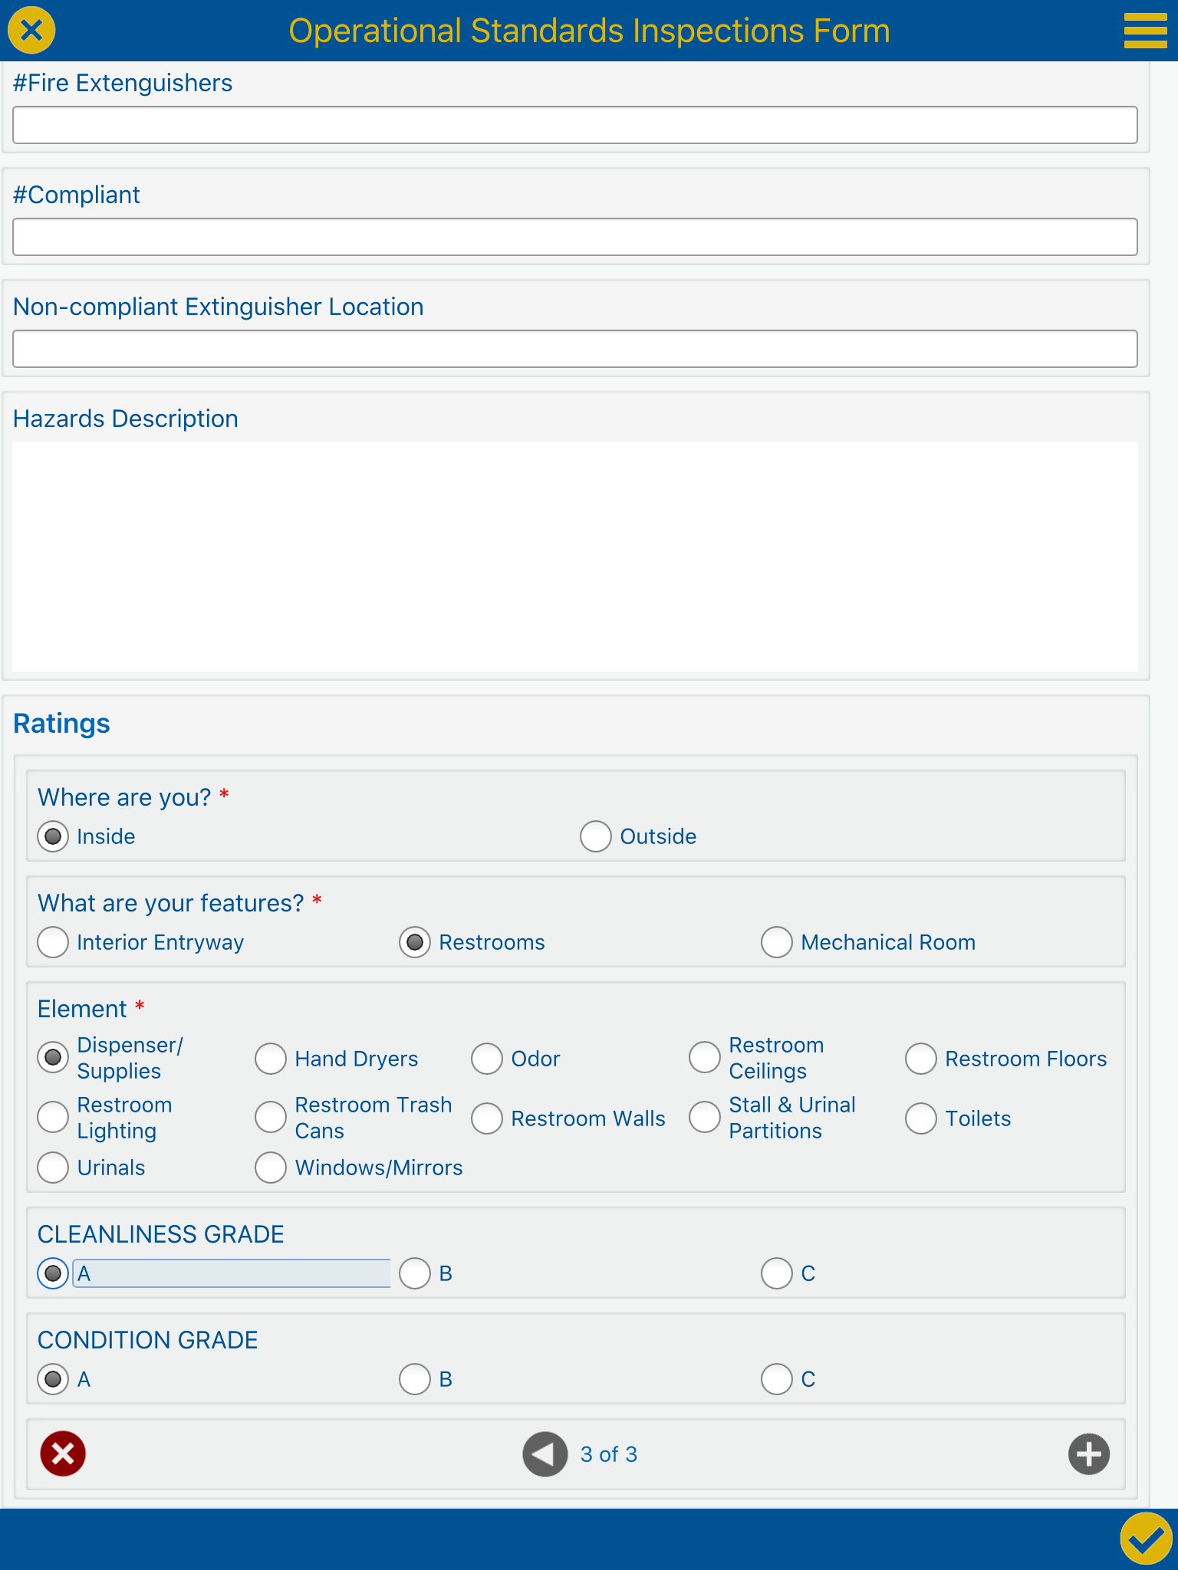
Task: Go to the previous rating entry
Action: pos(545,1453)
